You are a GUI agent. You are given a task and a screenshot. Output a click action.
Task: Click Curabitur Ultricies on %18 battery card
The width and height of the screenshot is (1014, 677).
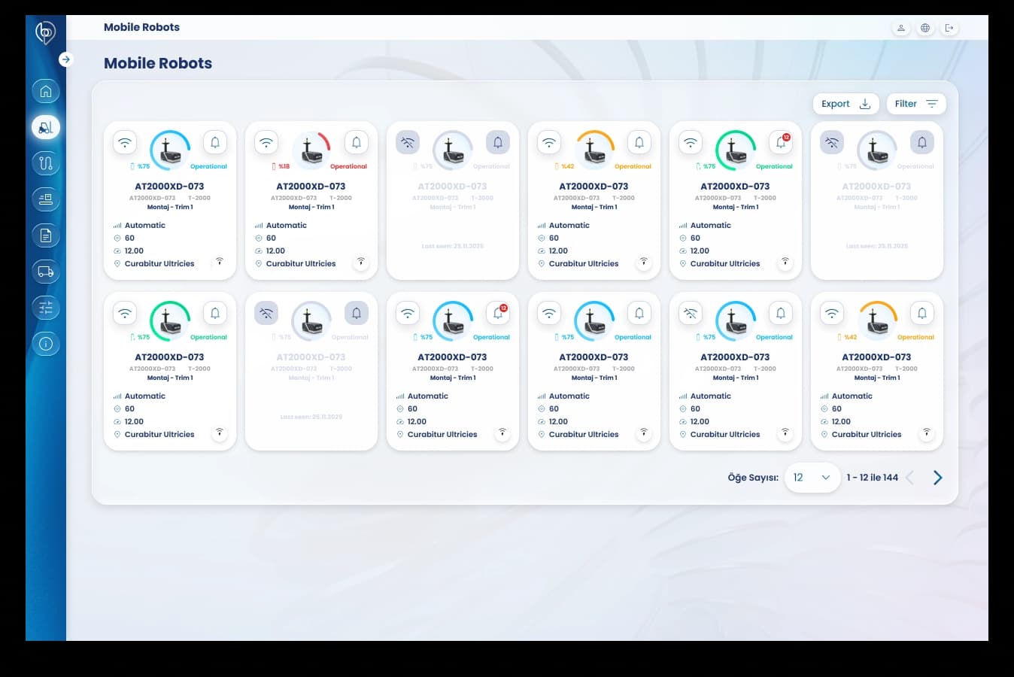(301, 263)
